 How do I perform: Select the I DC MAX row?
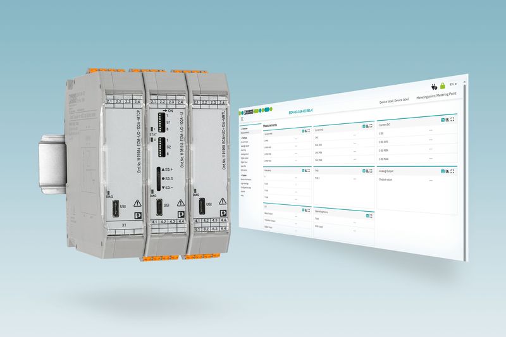(417, 159)
